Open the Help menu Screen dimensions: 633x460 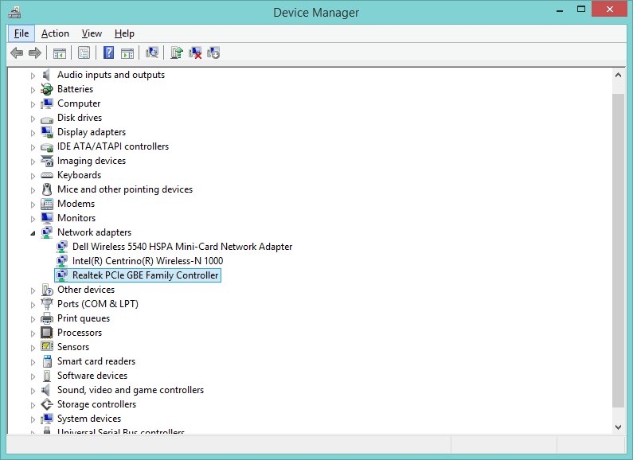tap(124, 33)
